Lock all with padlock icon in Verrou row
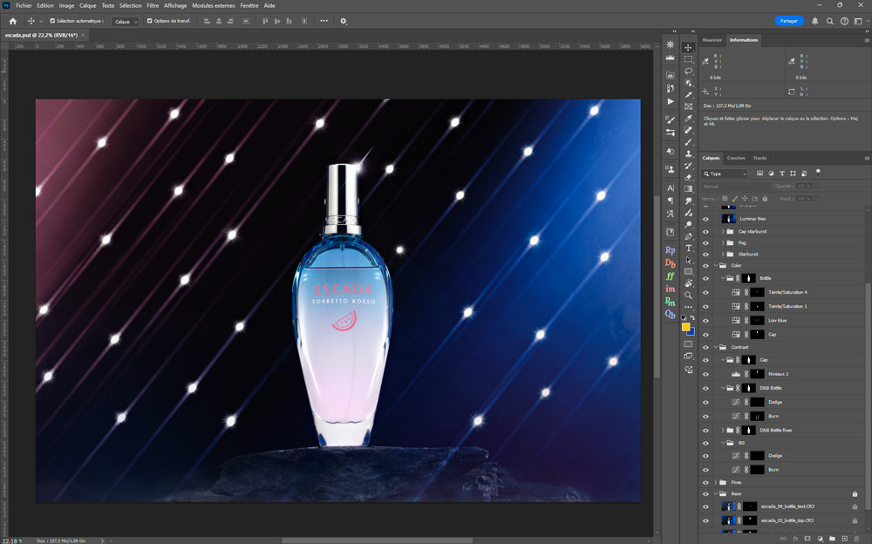Screen dimensions: 872x544 [765, 199]
